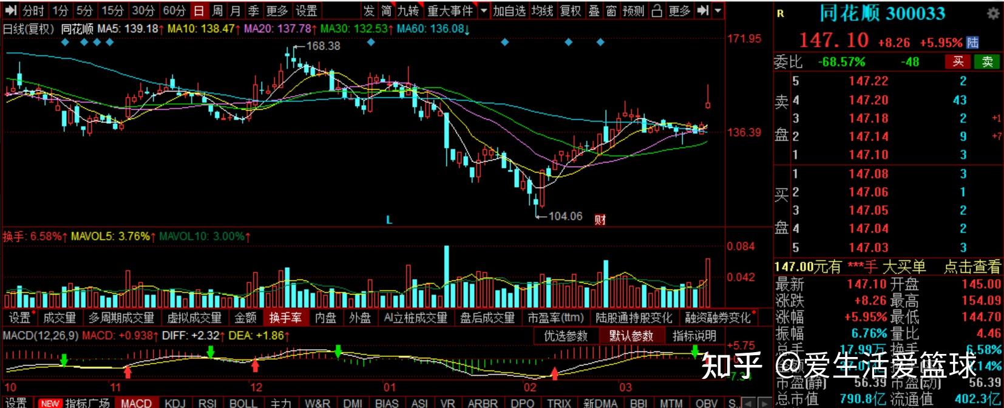The image size is (1004, 408).
Task: Toggle the 九转 indicator
Action: [409, 10]
